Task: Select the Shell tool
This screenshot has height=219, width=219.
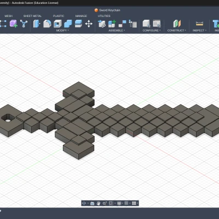Action: [x=57, y=24]
